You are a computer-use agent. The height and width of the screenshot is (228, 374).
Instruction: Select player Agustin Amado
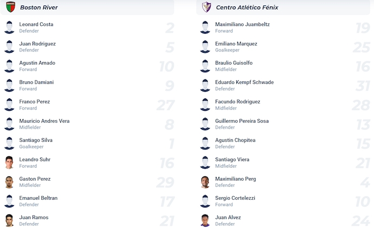(37, 63)
